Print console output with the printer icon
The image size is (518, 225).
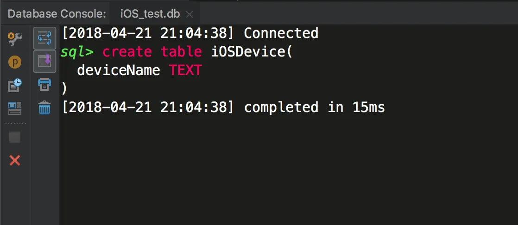(44, 84)
